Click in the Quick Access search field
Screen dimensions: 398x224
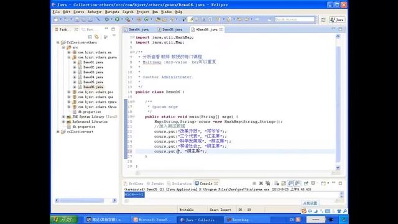[294, 19]
